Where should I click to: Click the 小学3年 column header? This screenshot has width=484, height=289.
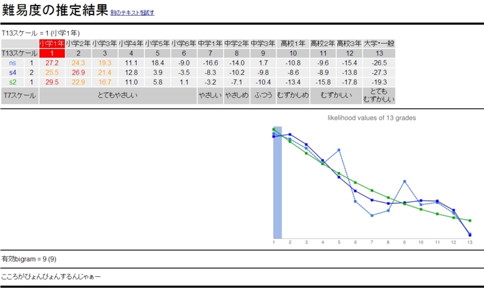click(x=105, y=44)
